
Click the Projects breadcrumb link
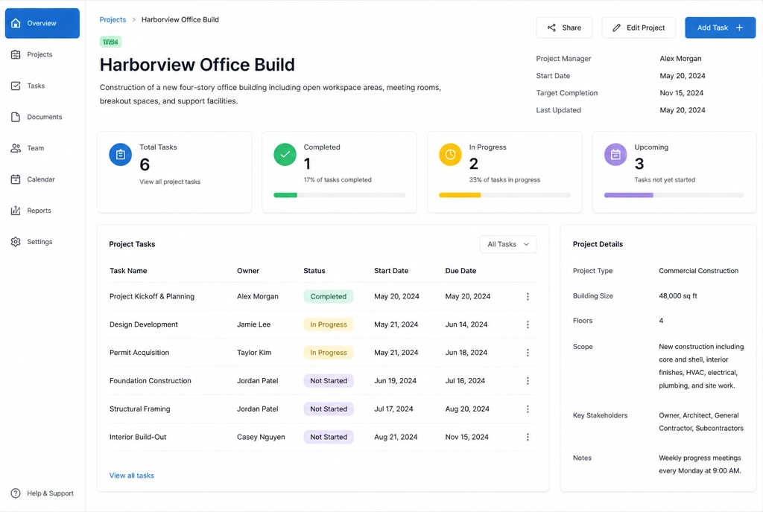point(113,19)
